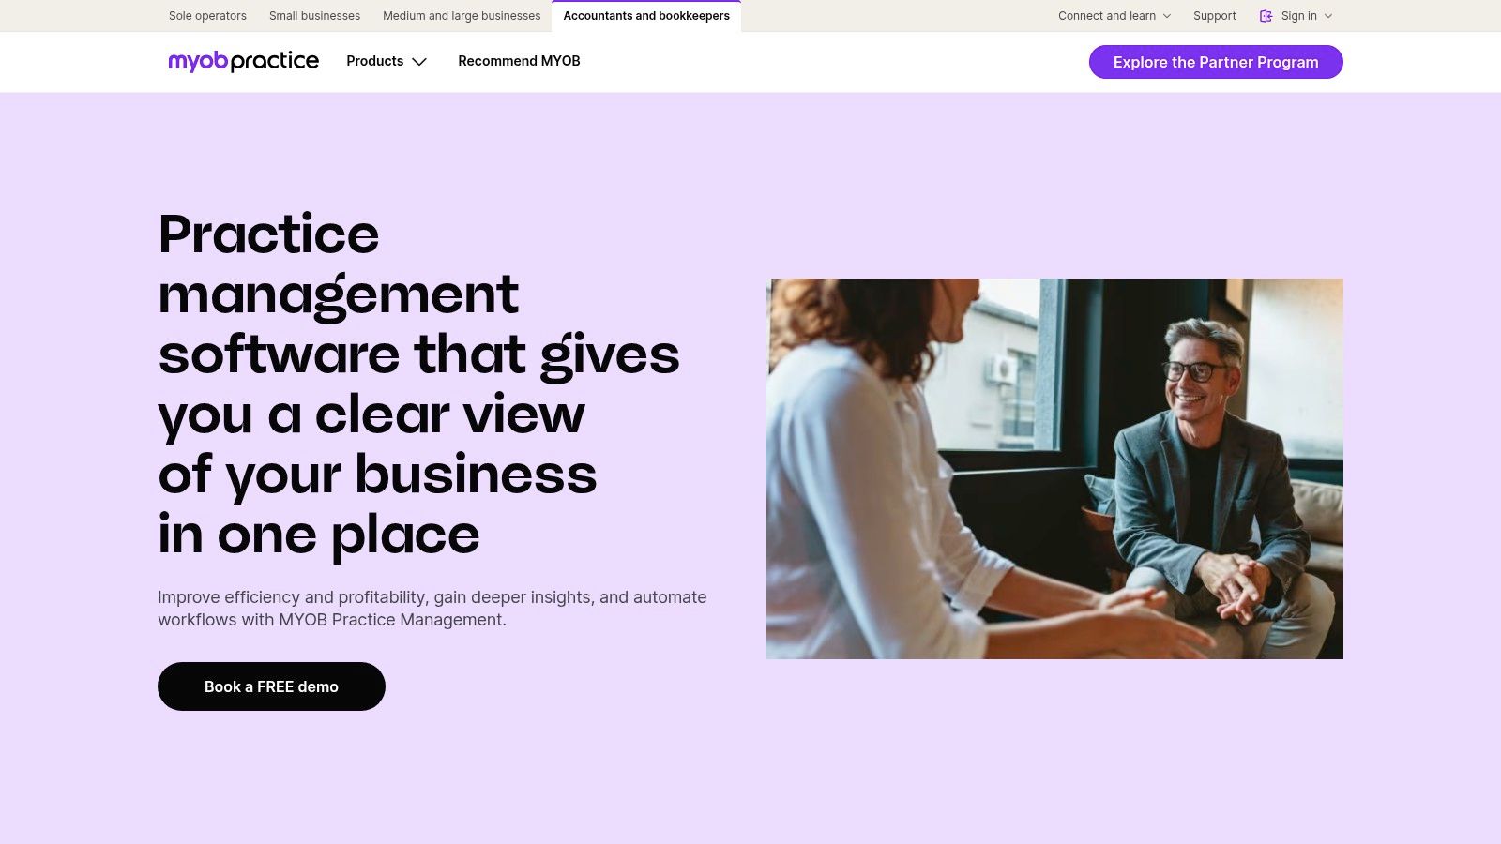The width and height of the screenshot is (1501, 844).
Task: Expand the Connect and learn dropdown arrow
Action: pos(1167,16)
